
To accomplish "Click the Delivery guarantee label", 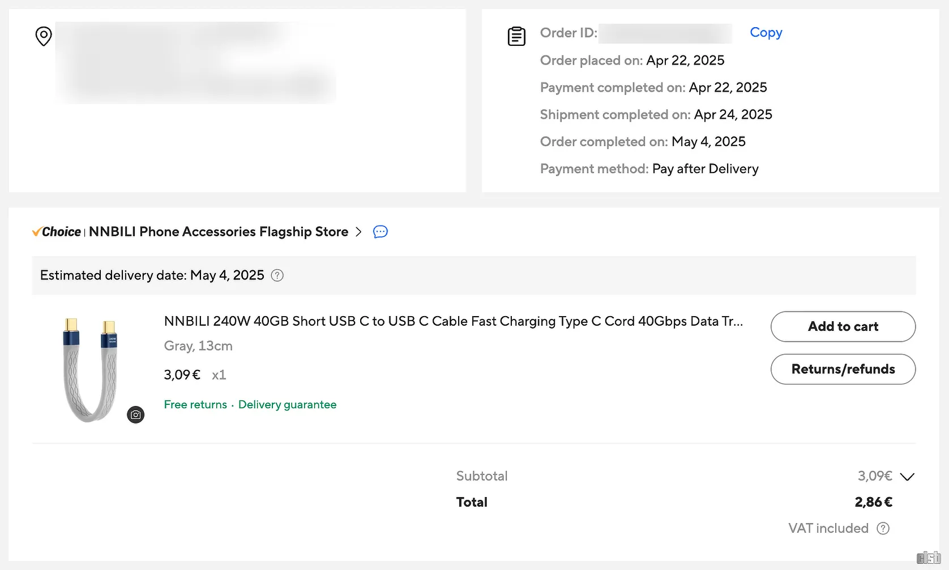I will [x=287, y=404].
